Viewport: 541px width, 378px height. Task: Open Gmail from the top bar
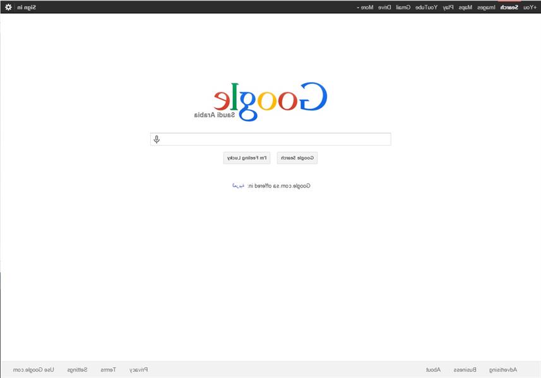coord(403,7)
